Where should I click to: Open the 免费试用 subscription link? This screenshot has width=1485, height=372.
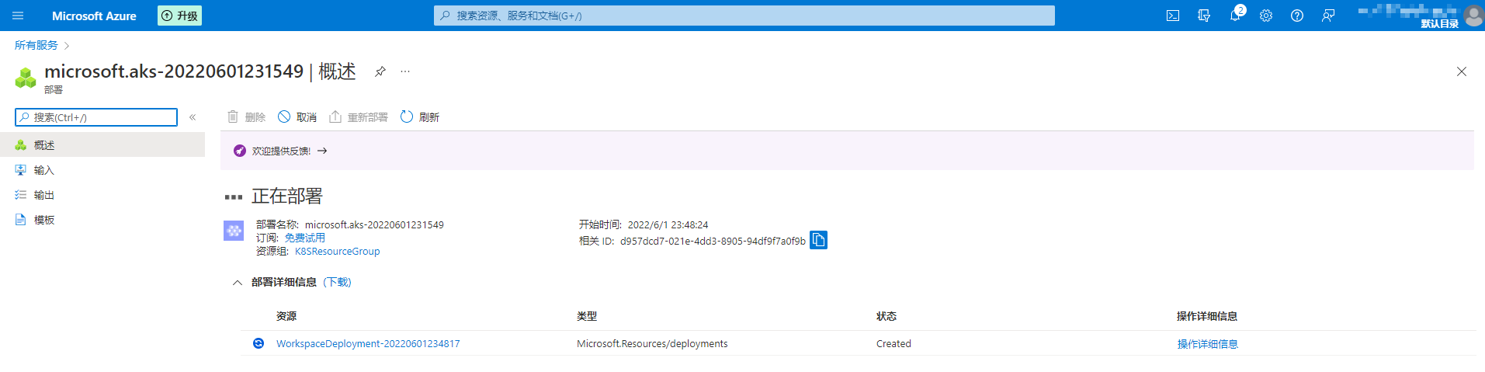(x=304, y=238)
